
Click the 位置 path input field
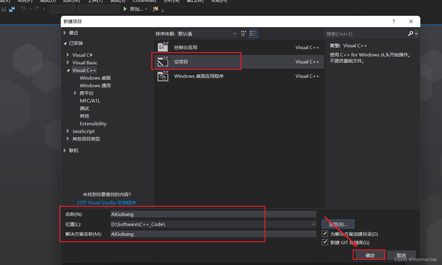pos(213,224)
